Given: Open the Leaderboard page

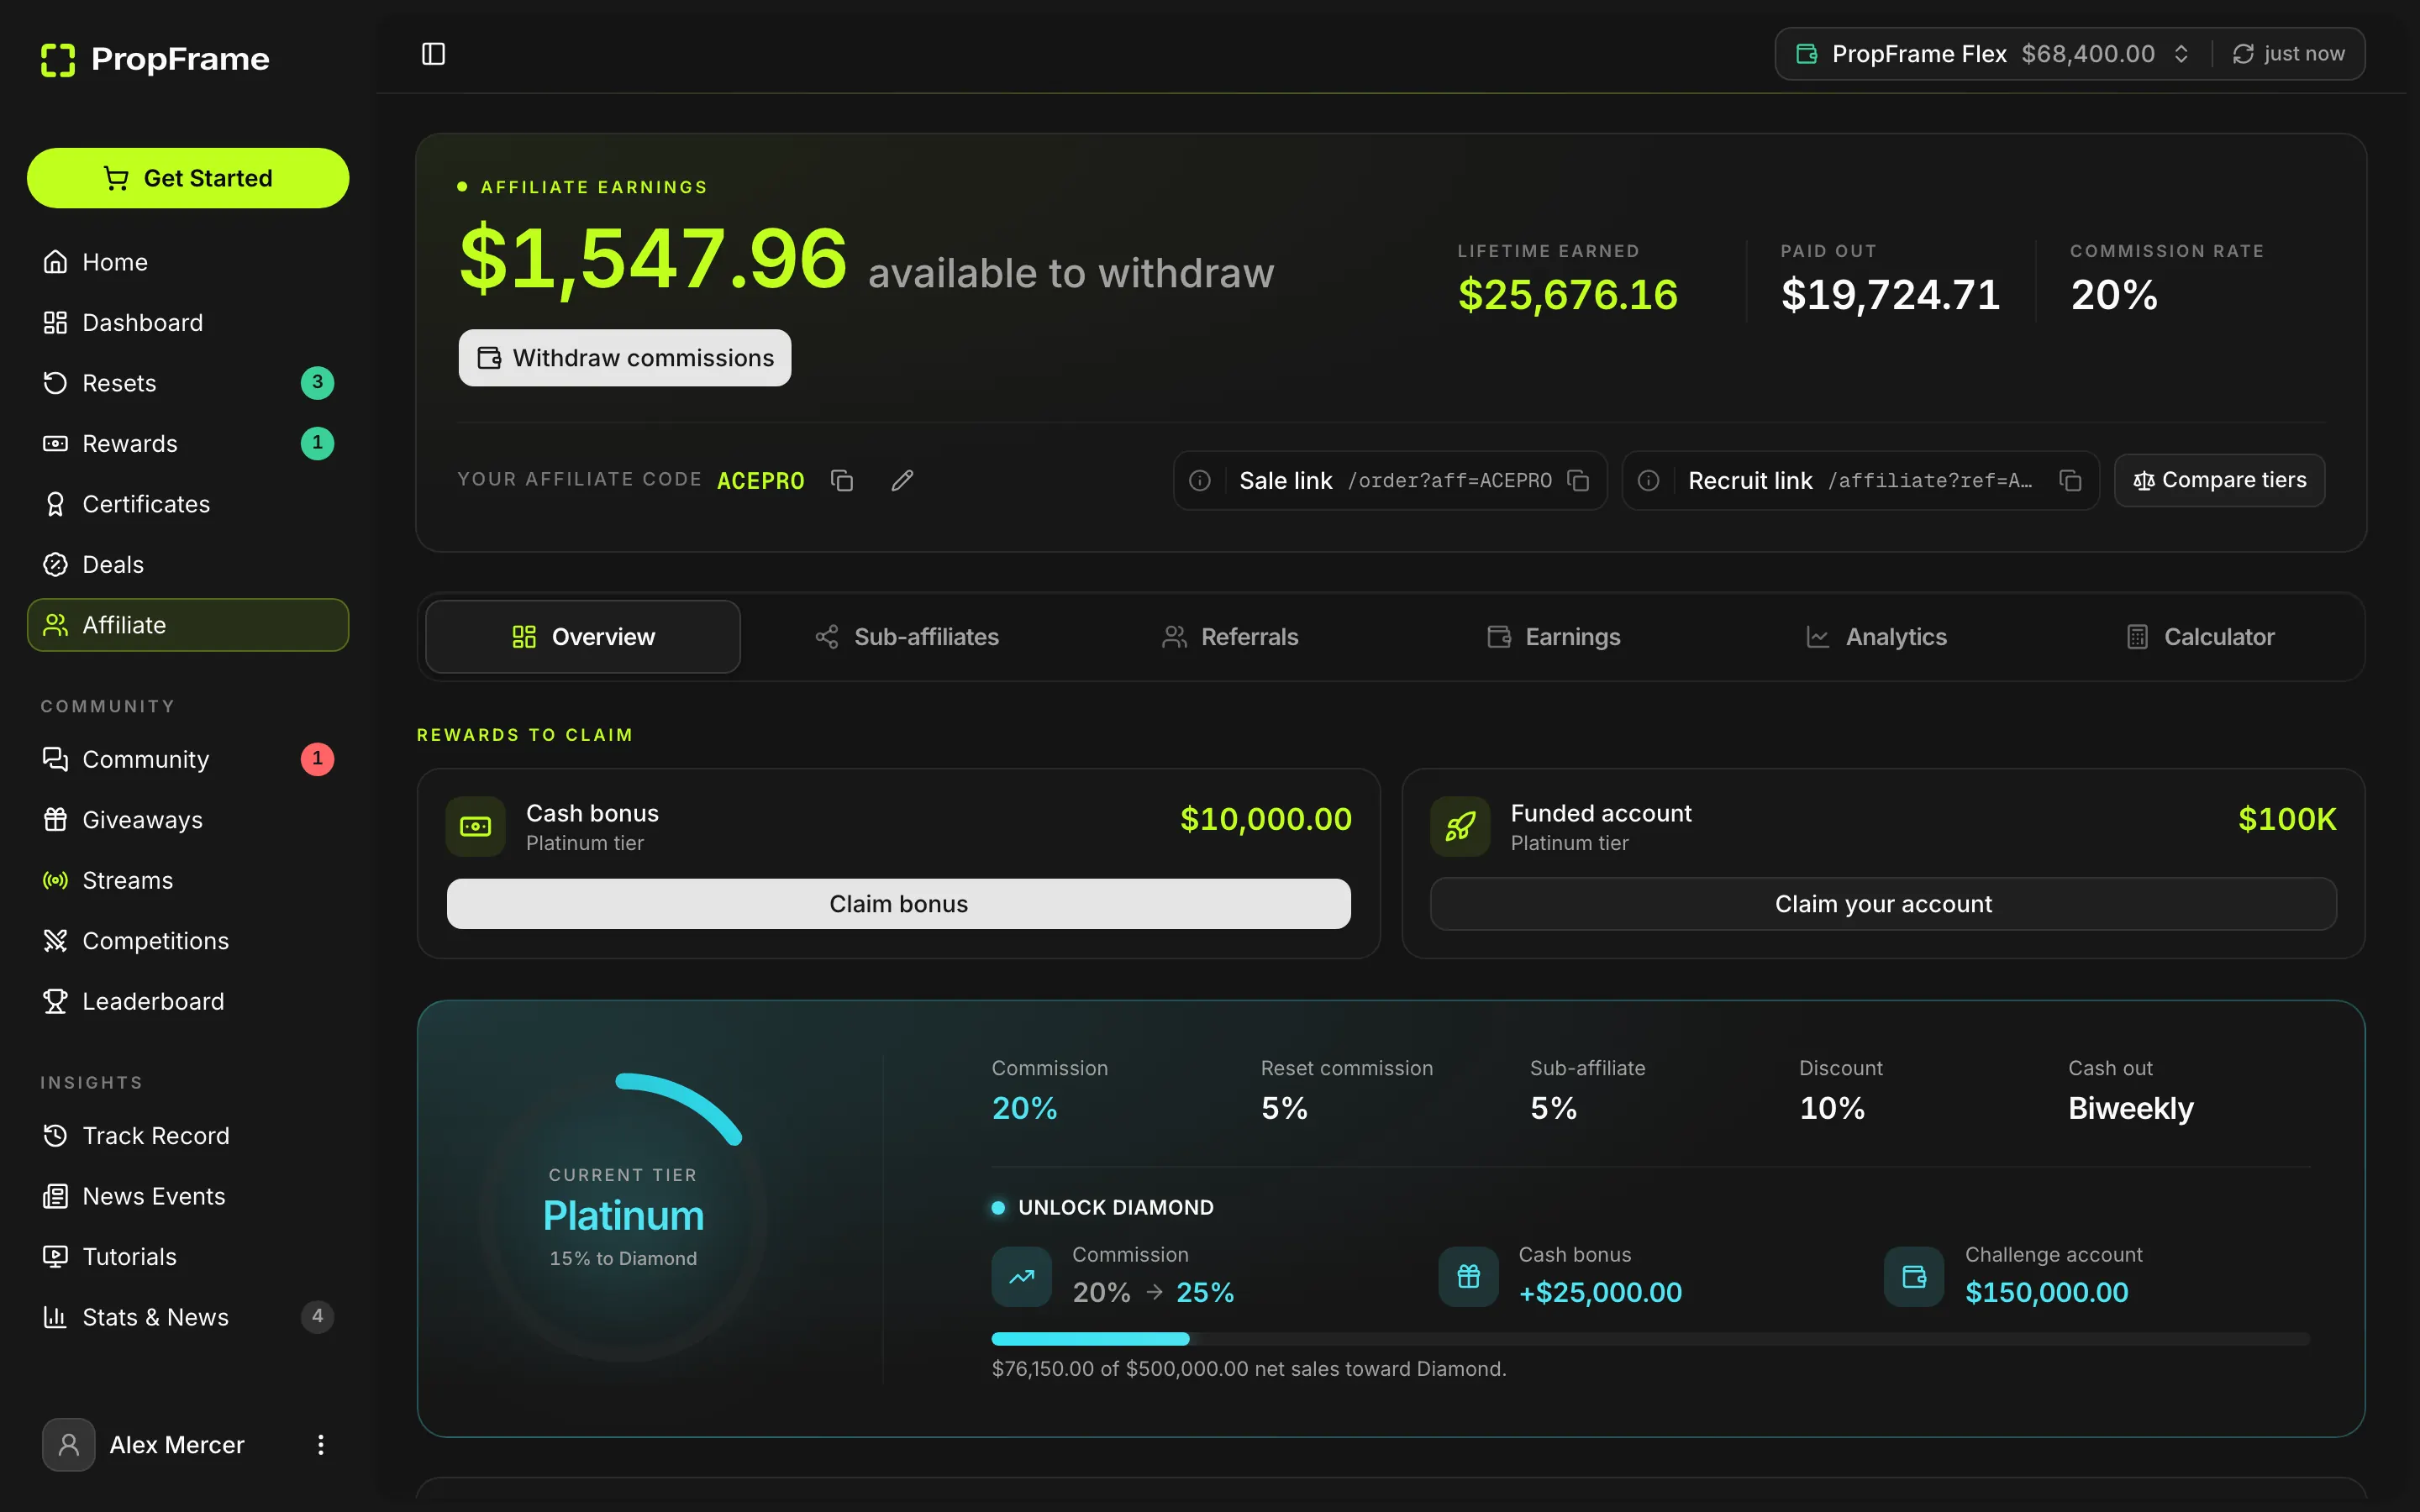Looking at the screenshot, I should [188, 1001].
